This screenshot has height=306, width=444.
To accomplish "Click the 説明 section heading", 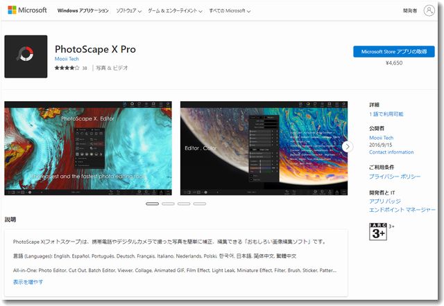I will pos(10,219).
